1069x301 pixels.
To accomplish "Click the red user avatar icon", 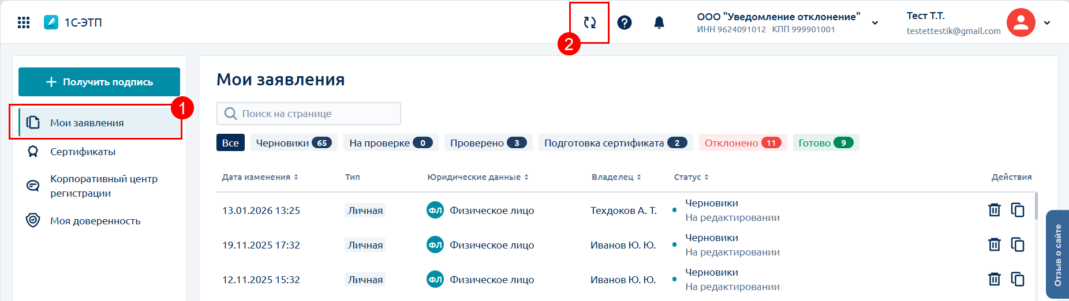I will 1021,22.
